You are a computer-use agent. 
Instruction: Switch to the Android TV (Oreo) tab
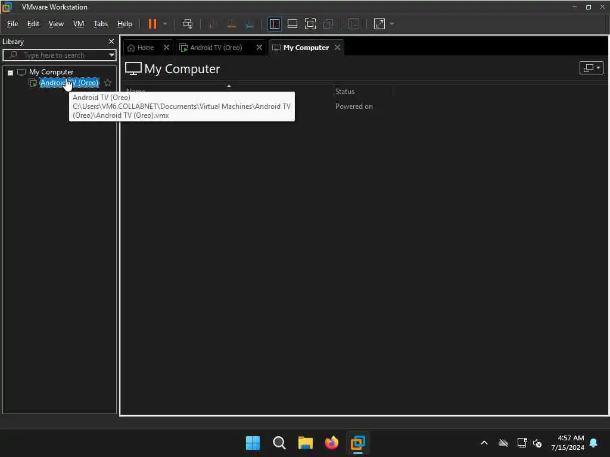coord(216,48)
